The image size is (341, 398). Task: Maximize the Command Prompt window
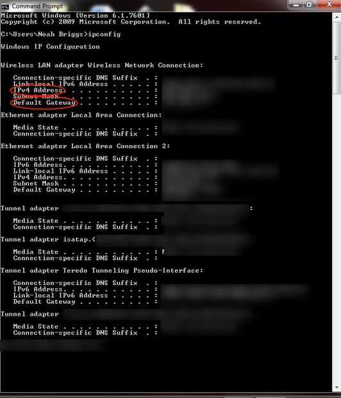310,4
